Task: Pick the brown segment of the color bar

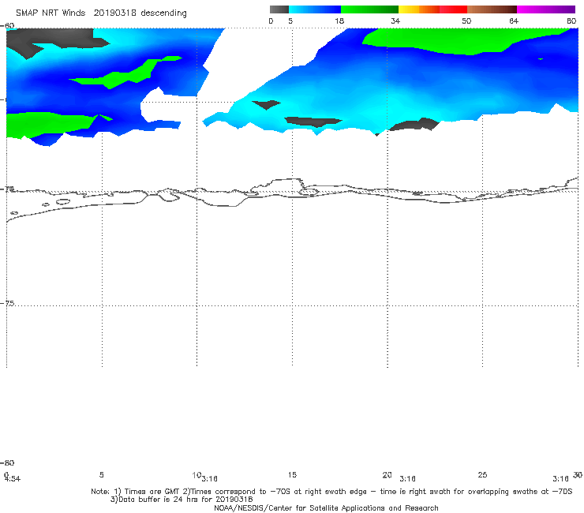Action: 492,9
